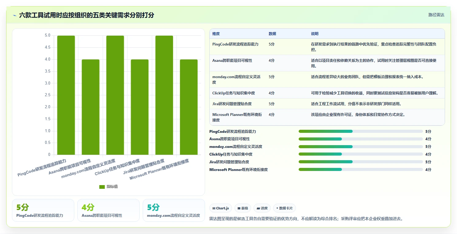
Task: Select the 进度 chip
Action: tap(262, 208)
